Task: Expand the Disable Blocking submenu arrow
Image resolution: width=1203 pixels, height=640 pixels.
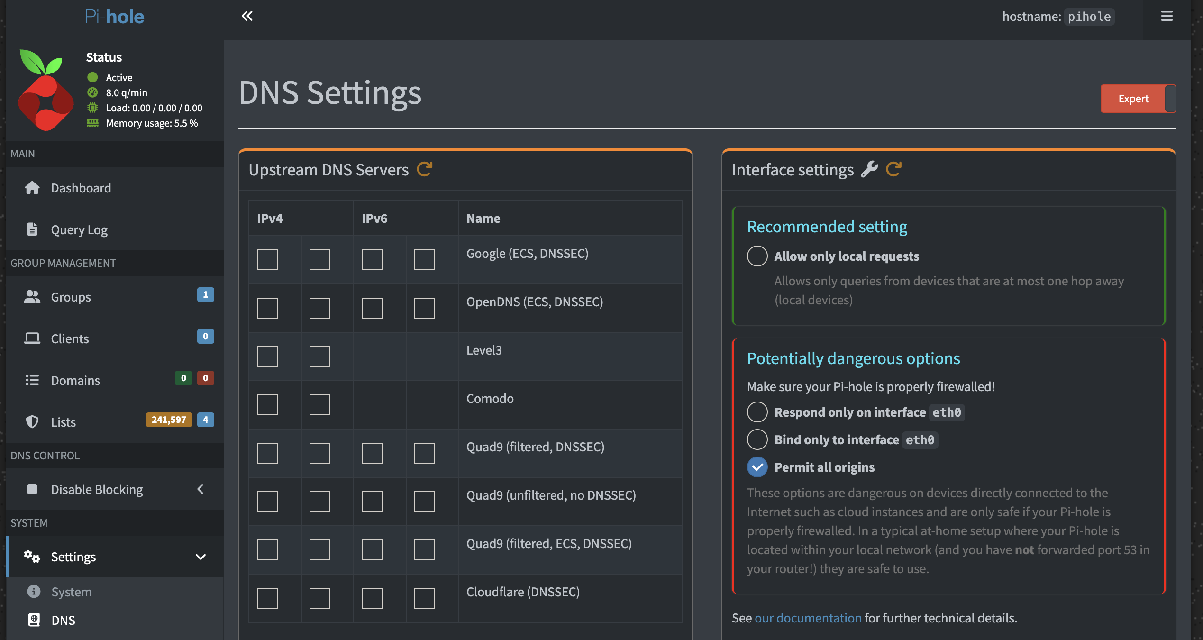Action: 200,489
